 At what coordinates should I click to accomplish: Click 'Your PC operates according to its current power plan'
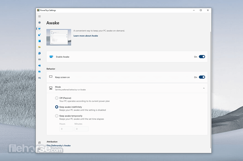(84, 101)
